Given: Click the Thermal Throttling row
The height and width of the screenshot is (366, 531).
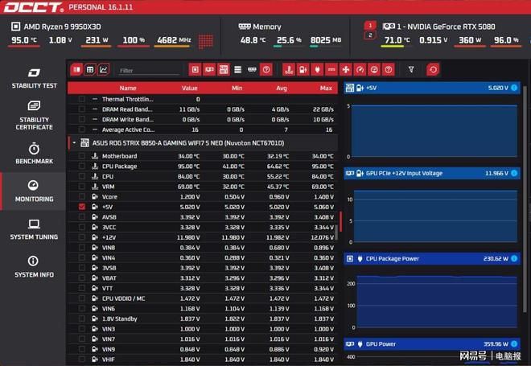Looking at the screenshot, I should pos(203,99).
